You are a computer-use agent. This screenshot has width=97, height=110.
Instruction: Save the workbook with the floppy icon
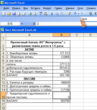point(14,14)
